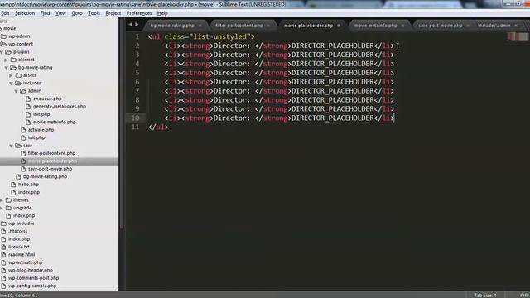
Task: Expand the upgrade folder
Action: (2, 208)
